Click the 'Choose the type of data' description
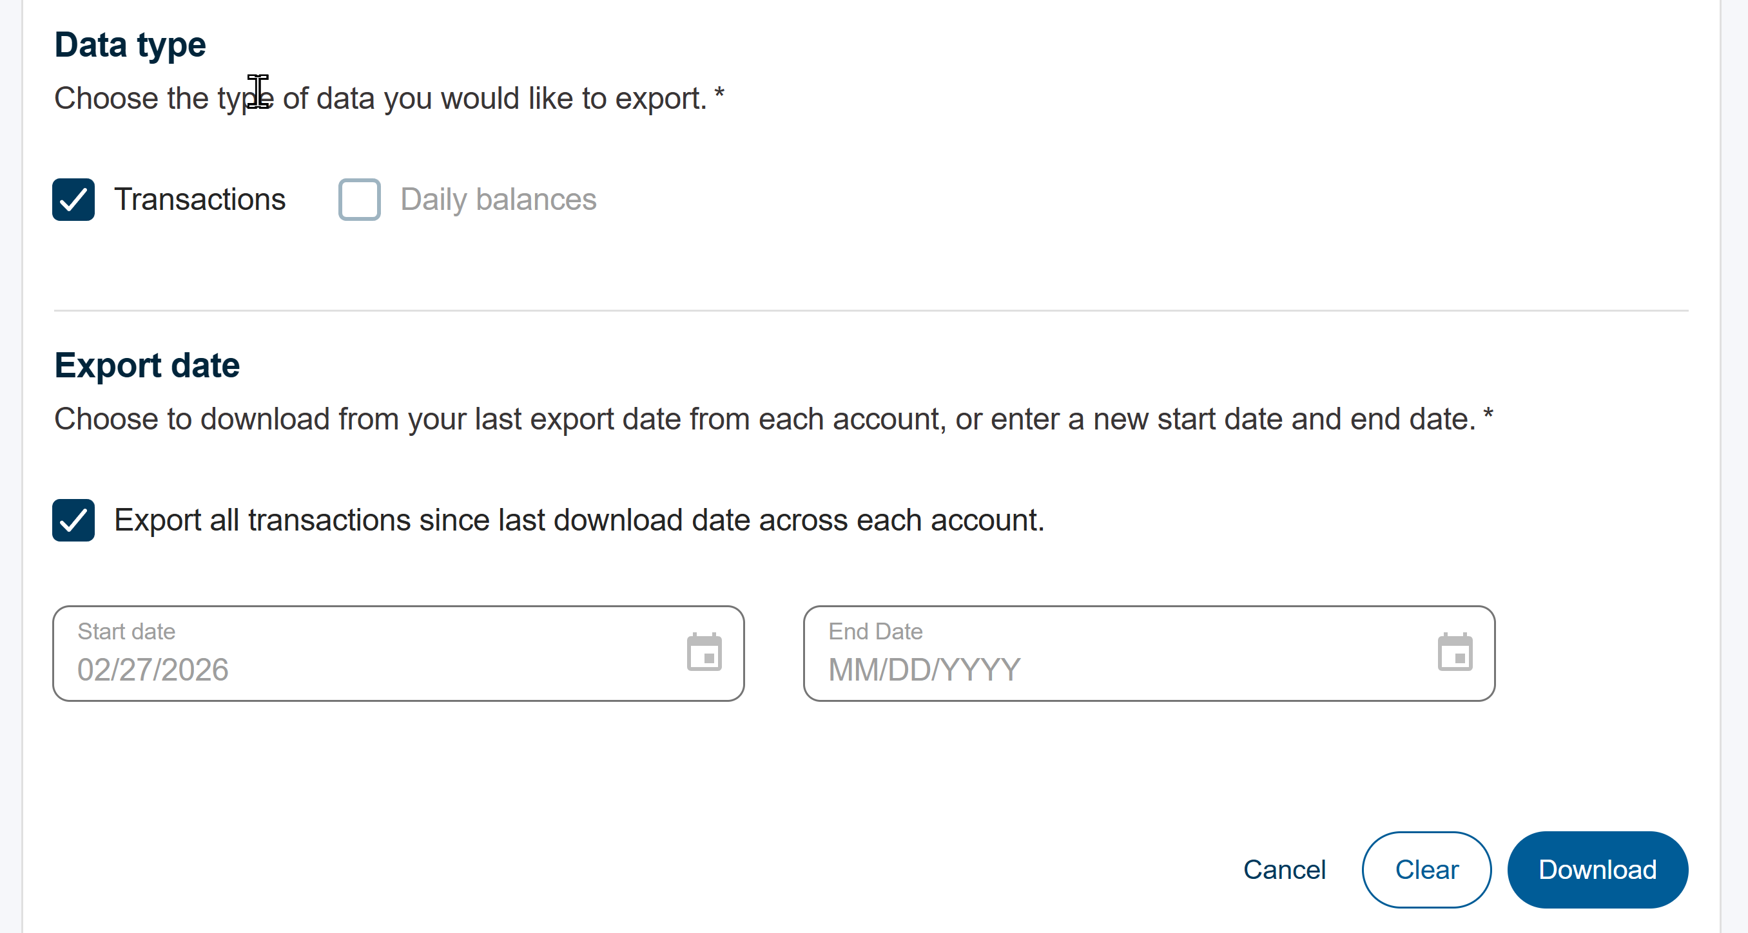Viewport: 1748px width, 933px height. (389, 99)
